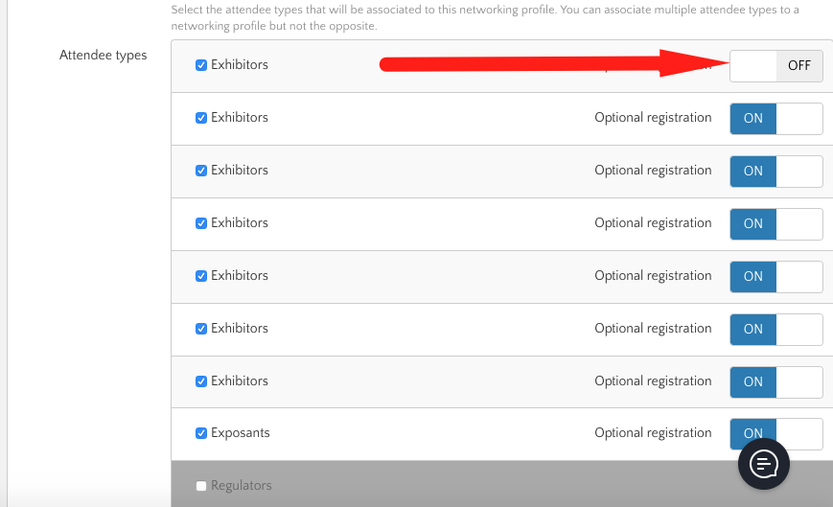Toggle third Exhibitors row Optional registration switch

(x=775, y=172)
